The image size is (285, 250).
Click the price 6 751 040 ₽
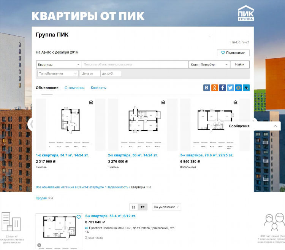pyautogui.click(x=95, y=222)
